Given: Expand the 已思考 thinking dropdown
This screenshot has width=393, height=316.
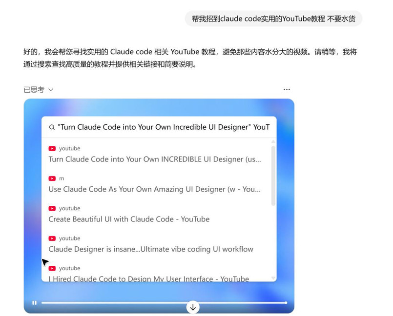Looking at the screenshot, I should click(x=38, y=89).
